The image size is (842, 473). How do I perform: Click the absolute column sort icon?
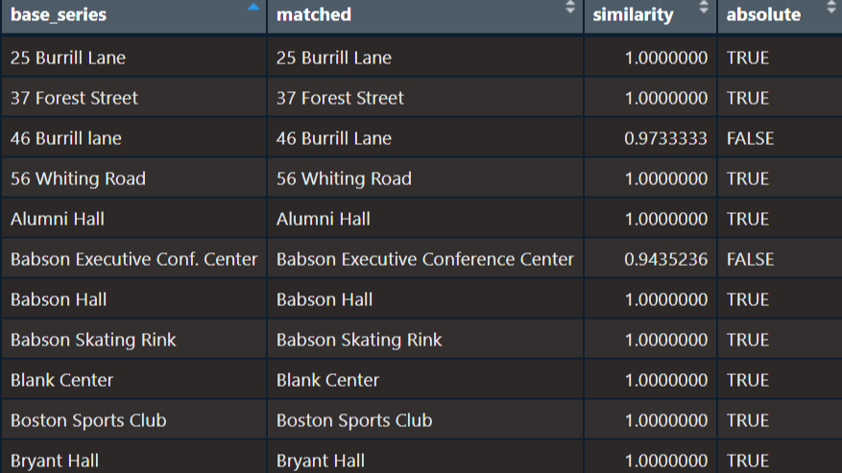point(832,8)
